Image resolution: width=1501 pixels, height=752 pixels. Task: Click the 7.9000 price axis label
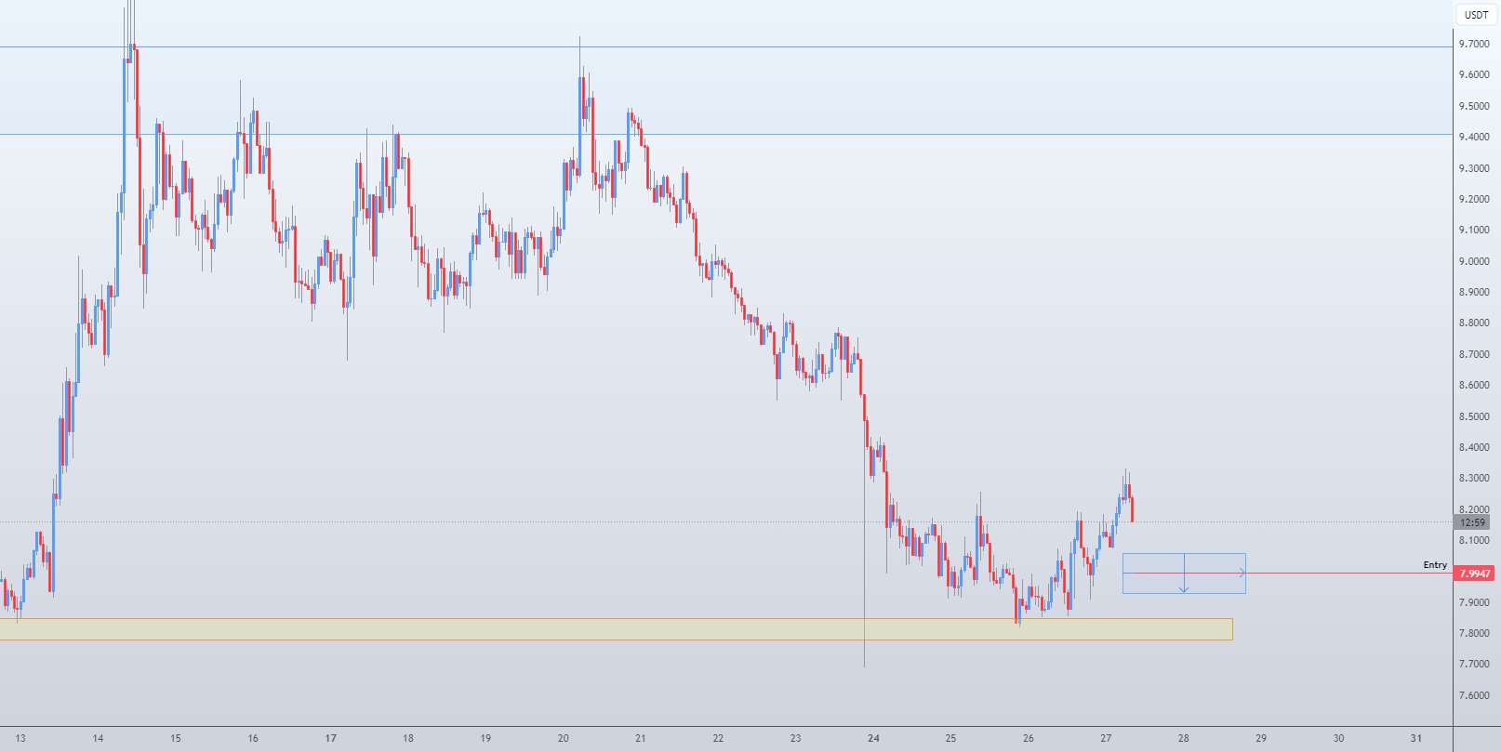tap(1474, 602)
